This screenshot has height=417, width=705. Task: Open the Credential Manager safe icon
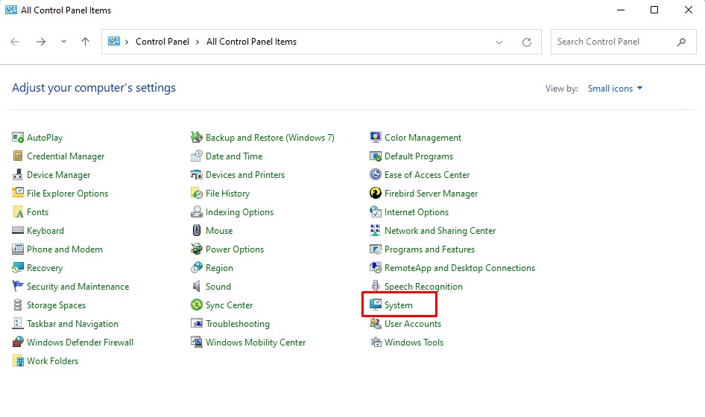tap(18, 156)
